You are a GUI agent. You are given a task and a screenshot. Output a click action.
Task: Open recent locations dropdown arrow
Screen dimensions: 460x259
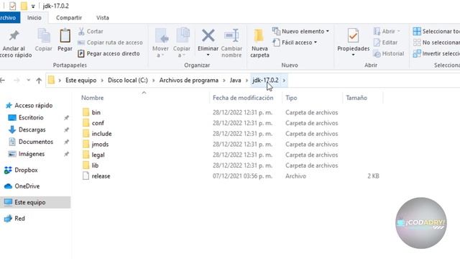28,80
